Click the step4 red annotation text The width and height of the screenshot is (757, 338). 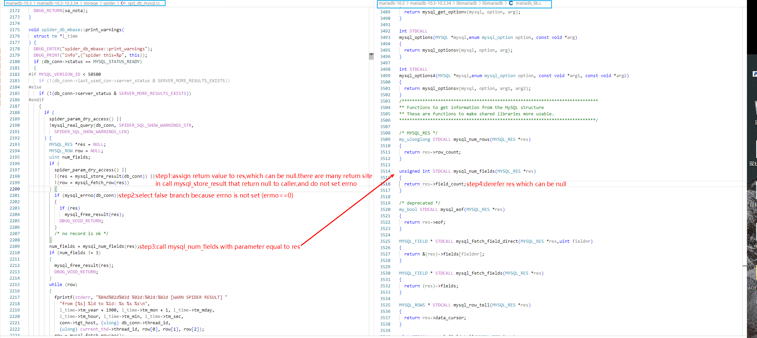point(516,184)
